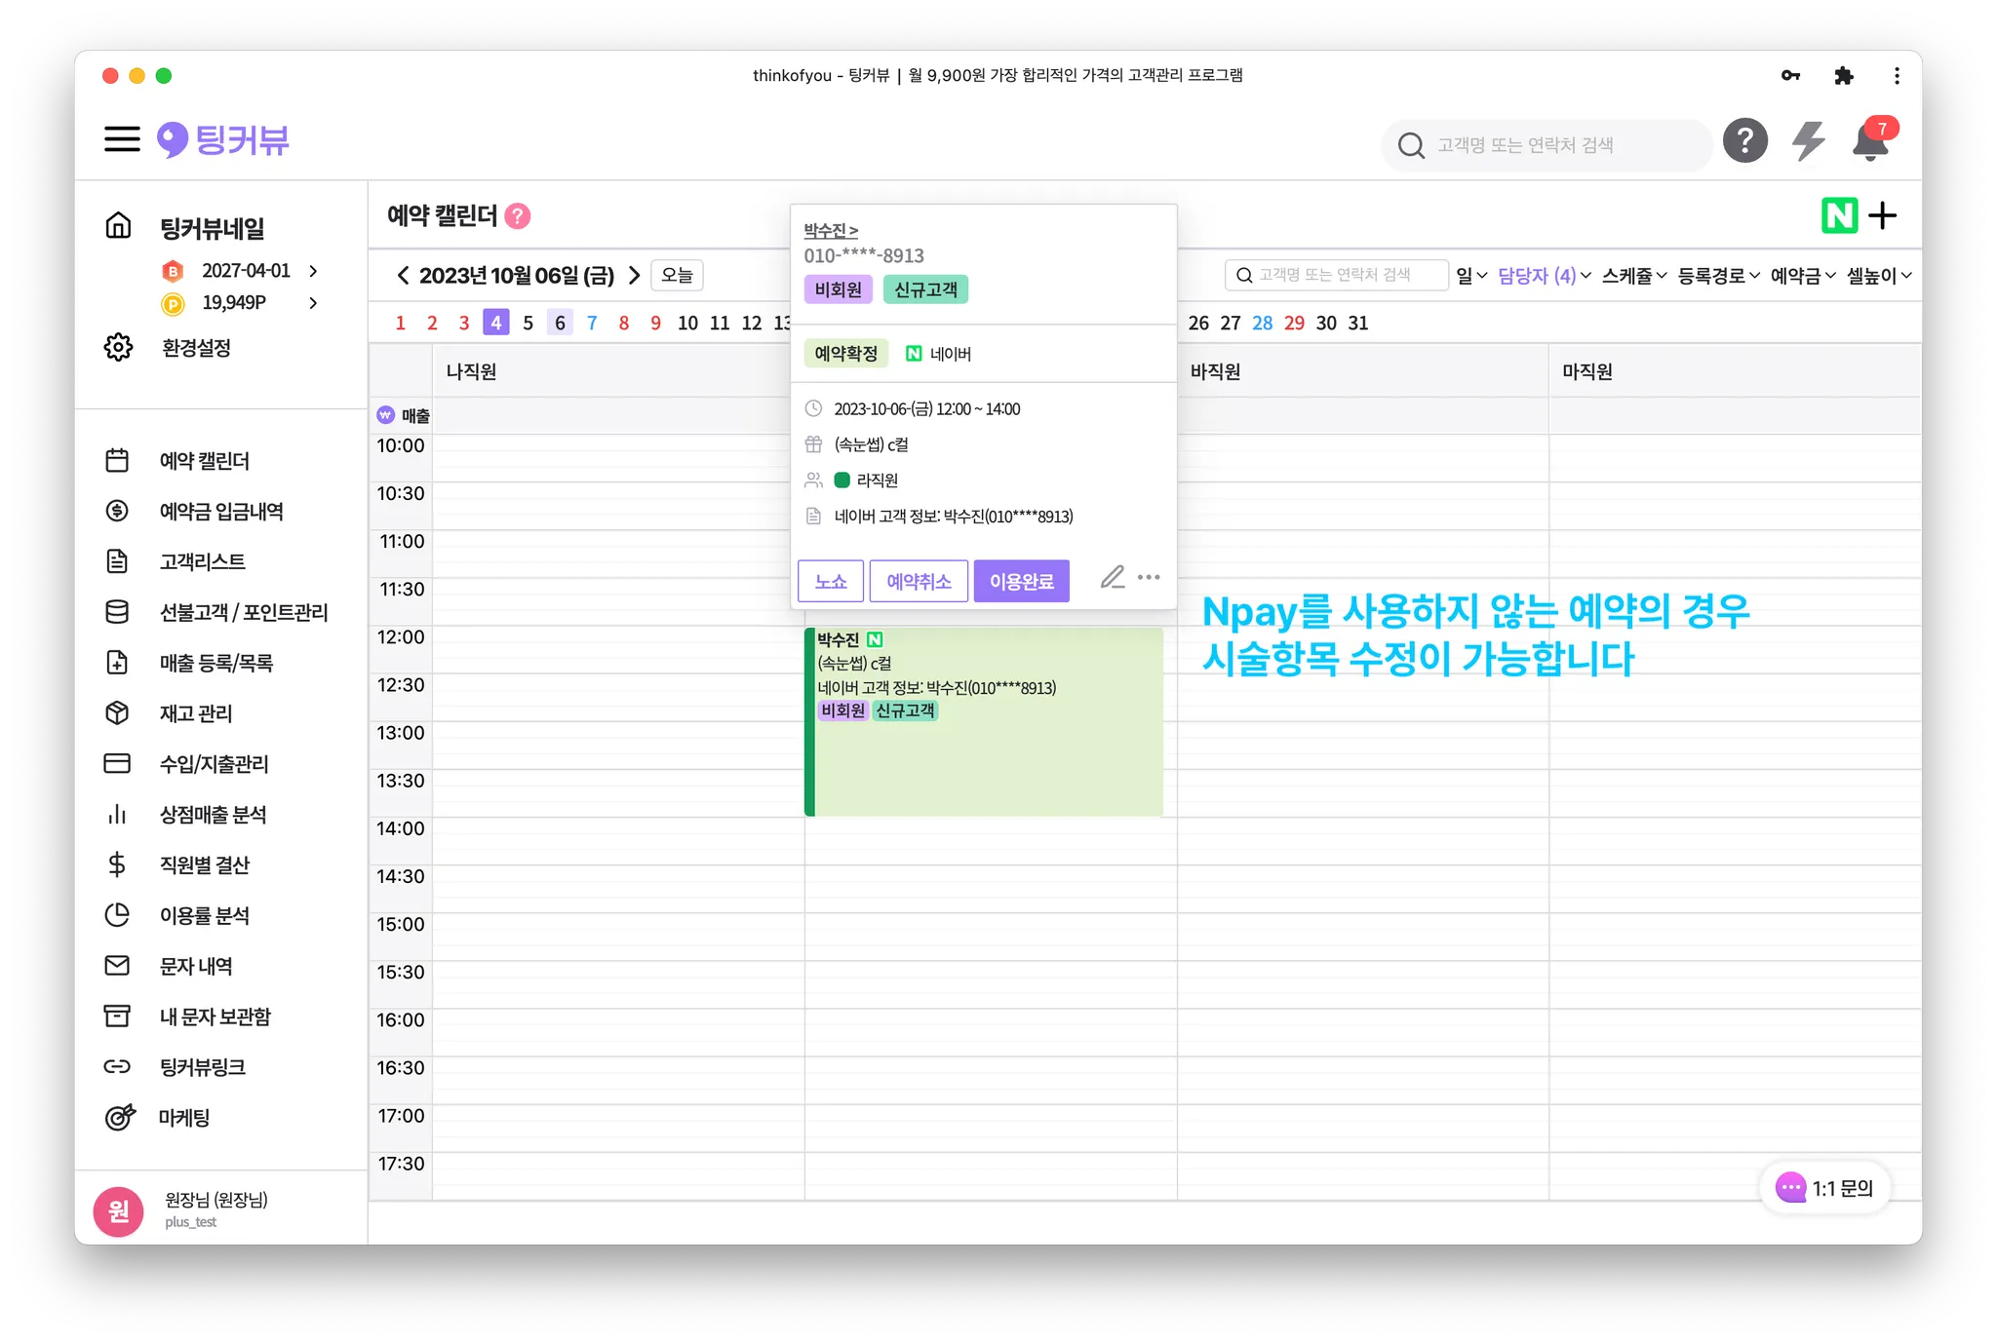Open the hamburger menu icon
Viewport: 1997px width, 1343px height.
(122, 139)
